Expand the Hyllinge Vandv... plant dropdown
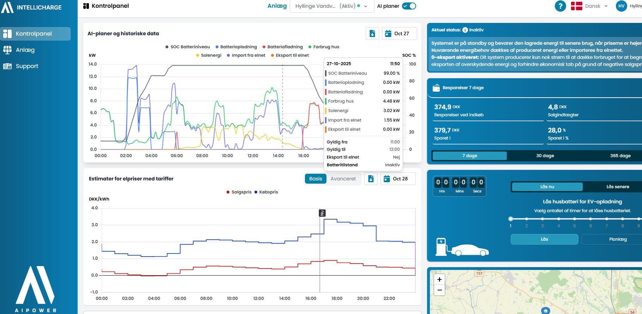Screen dimensions: 642x314 331,6
